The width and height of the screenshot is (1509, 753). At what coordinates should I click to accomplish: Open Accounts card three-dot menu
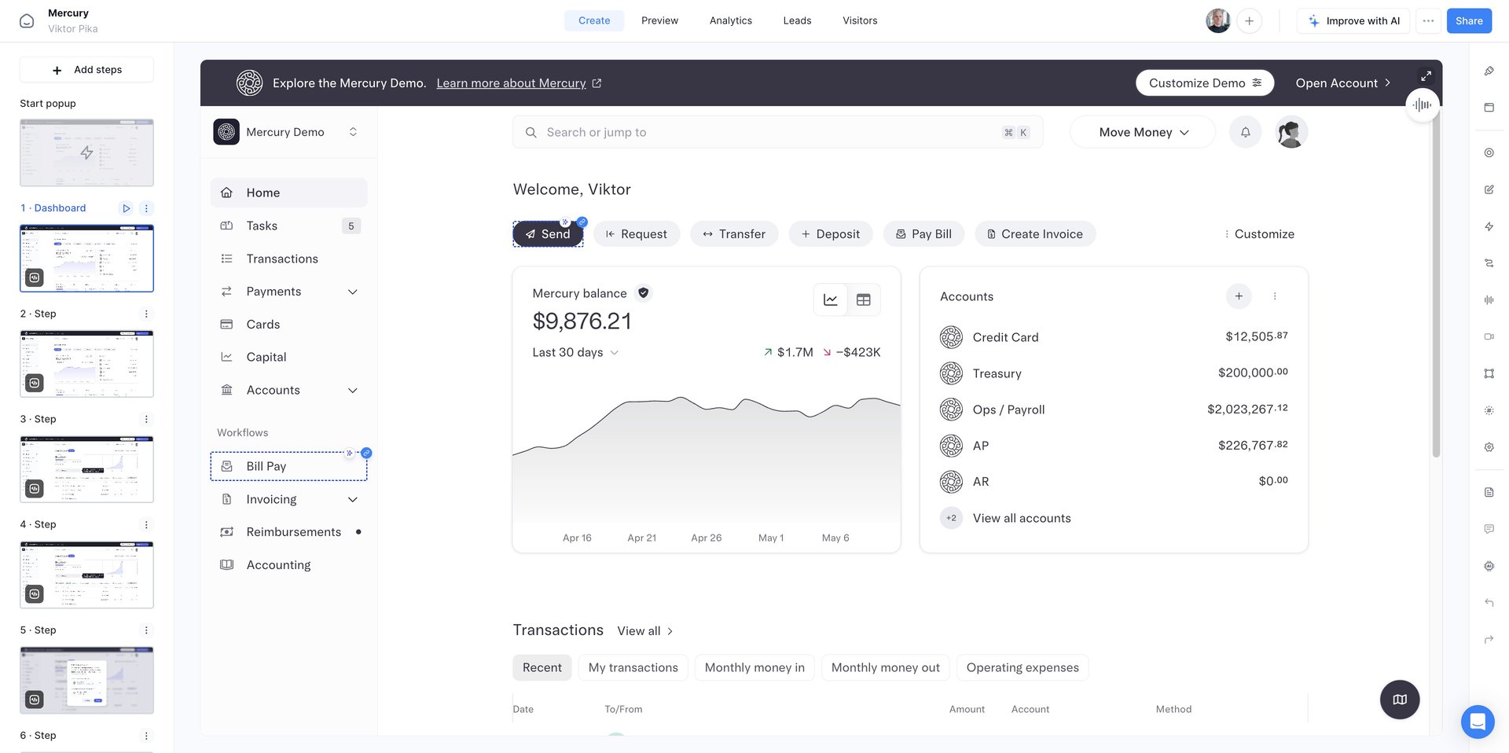(x=1275, y=296)
